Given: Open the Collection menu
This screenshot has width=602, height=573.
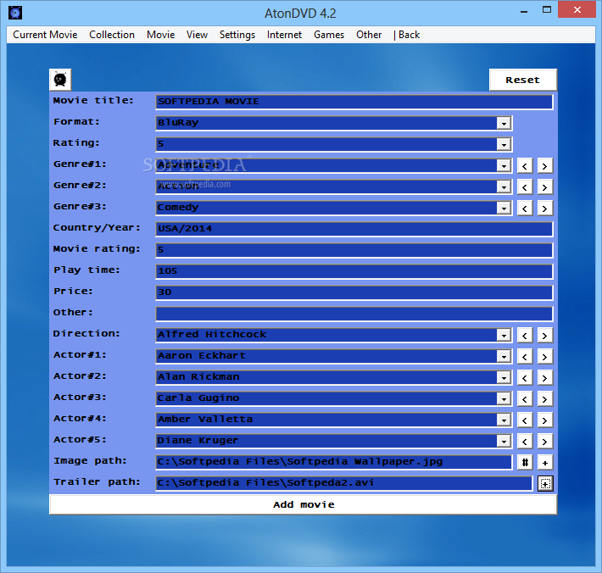Looking at the screenshot, I should click(x=112, y=35).
